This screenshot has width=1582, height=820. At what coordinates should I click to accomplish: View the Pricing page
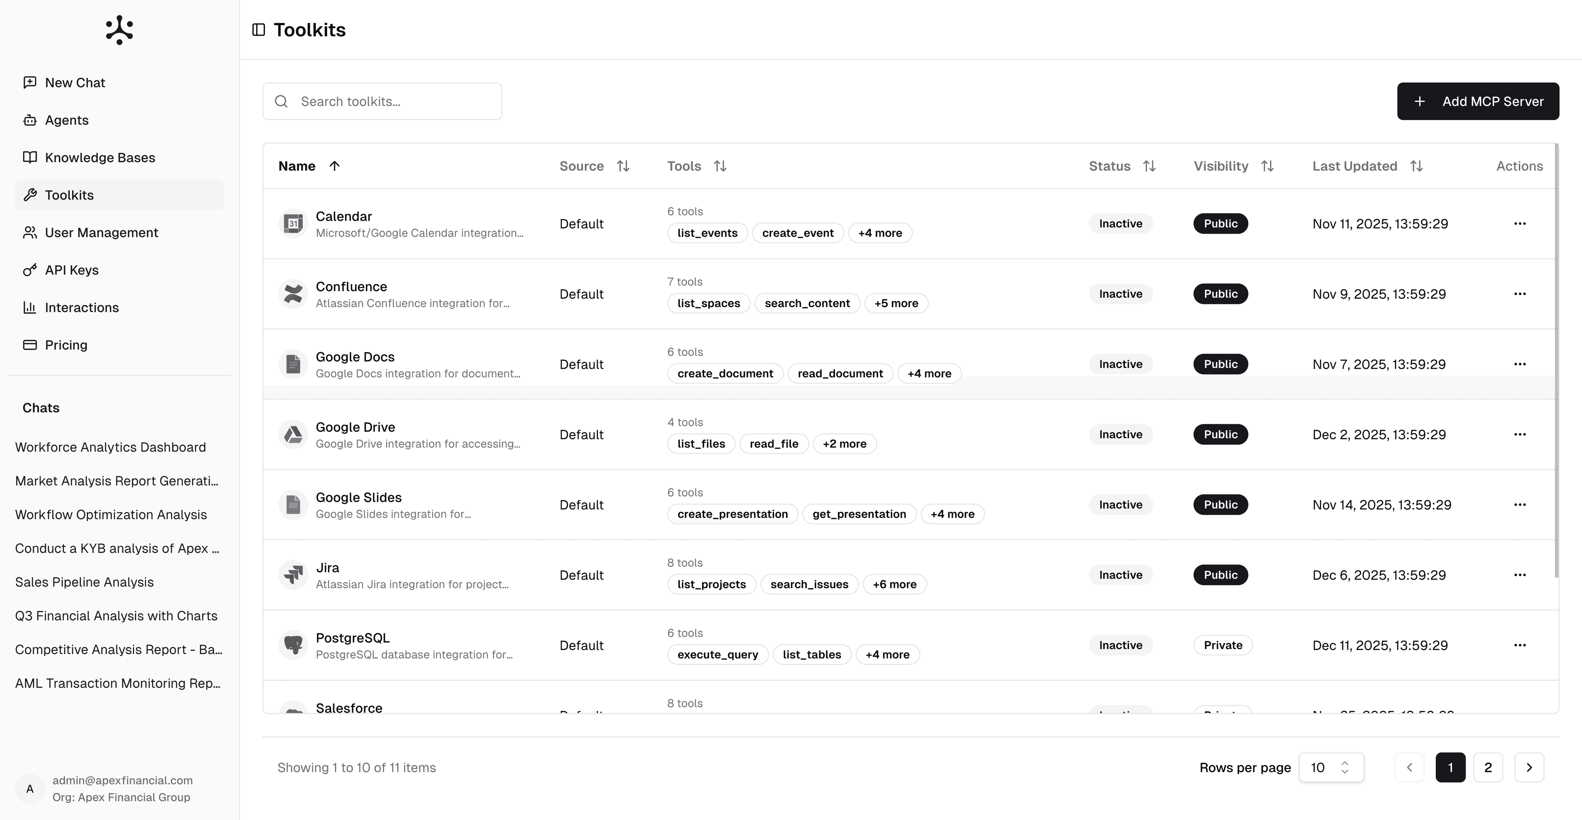(x=119, y=345)
